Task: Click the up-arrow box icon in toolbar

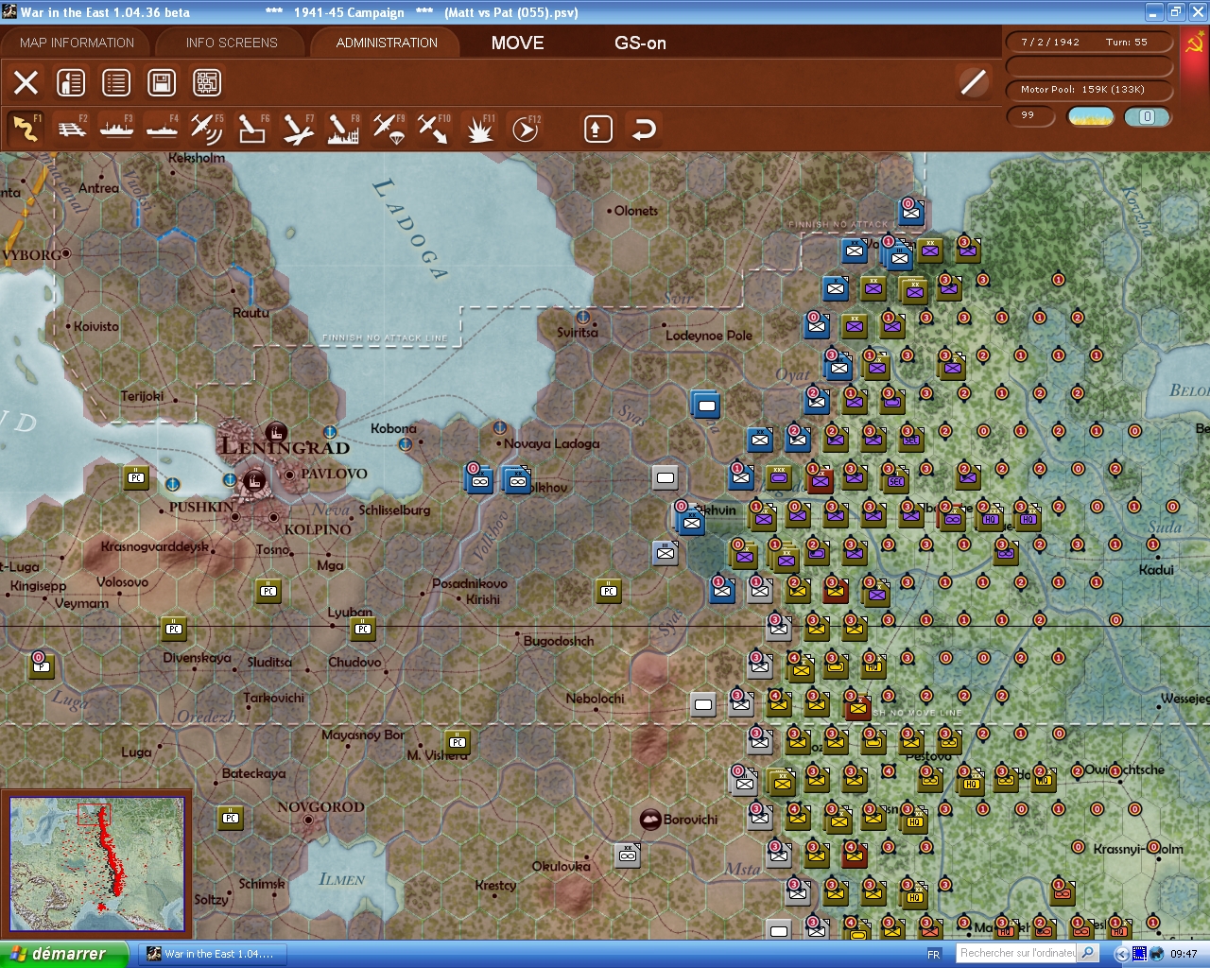Action: pyautogui.click(x=597, y=129)
